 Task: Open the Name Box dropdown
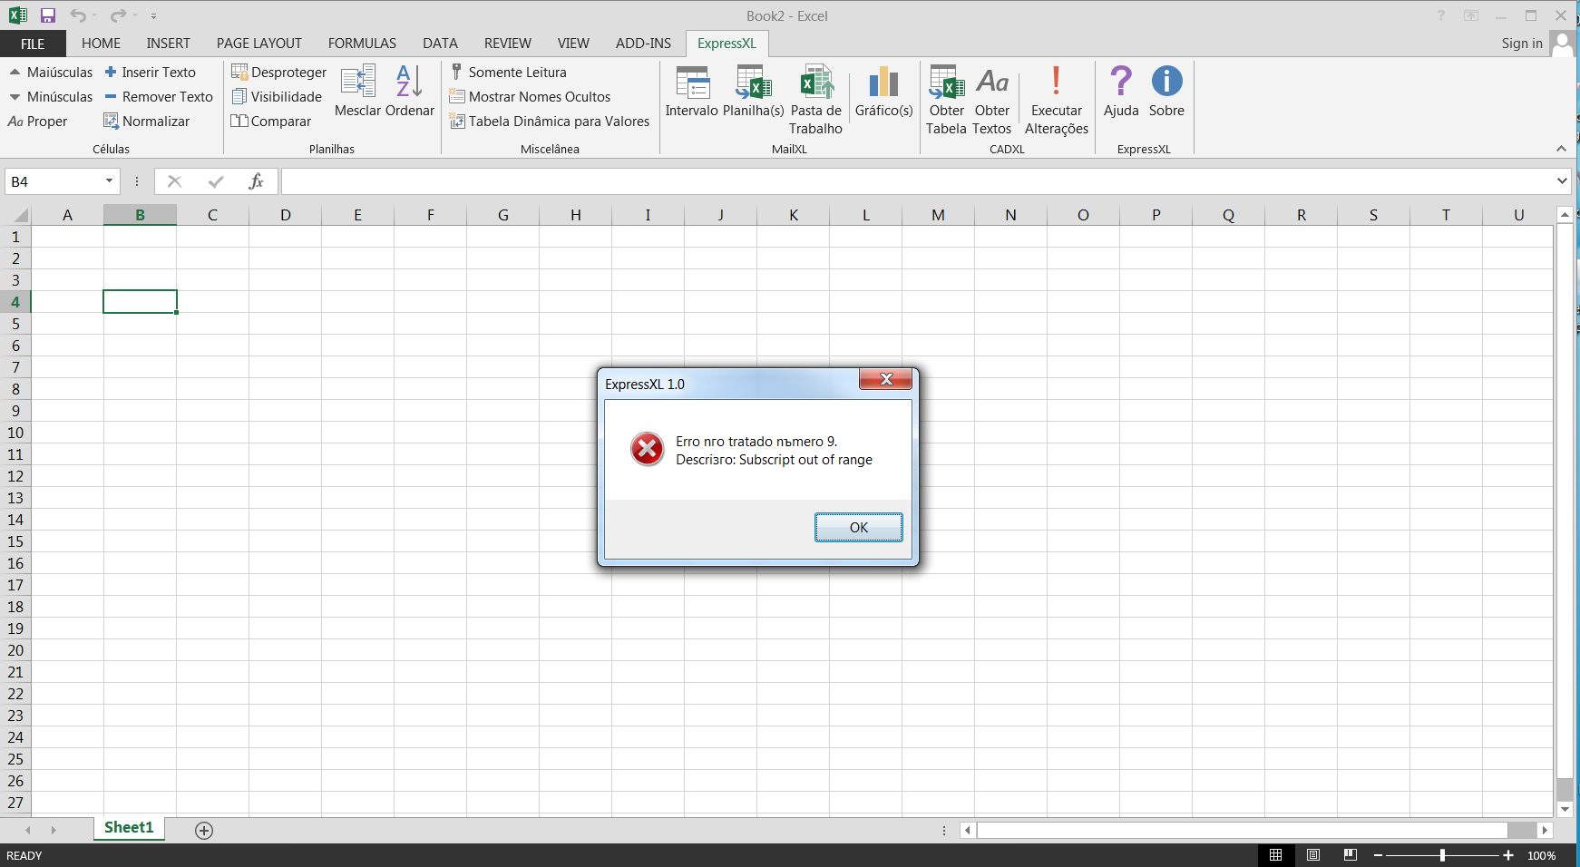109,181
